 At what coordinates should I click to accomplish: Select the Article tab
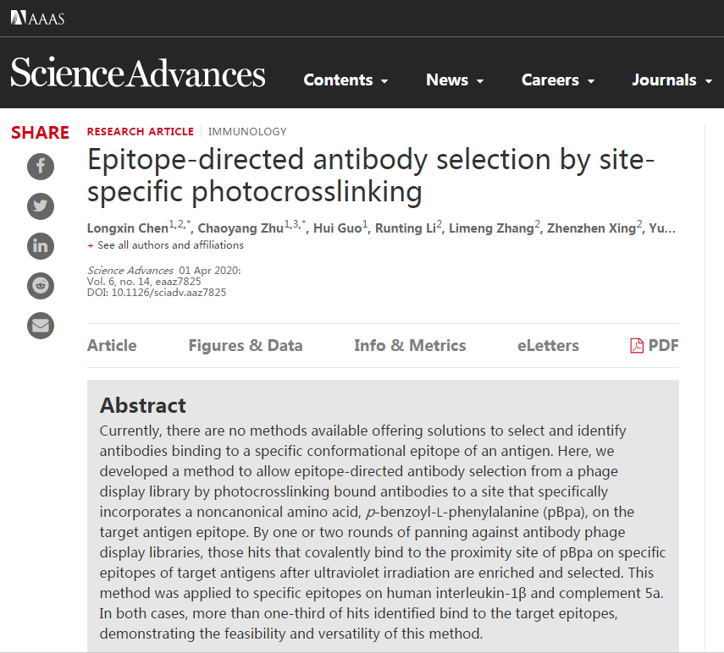point(112,345)
